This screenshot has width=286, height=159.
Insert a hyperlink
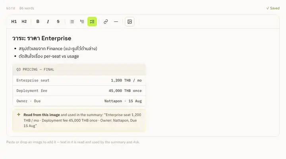click(106, 21)
